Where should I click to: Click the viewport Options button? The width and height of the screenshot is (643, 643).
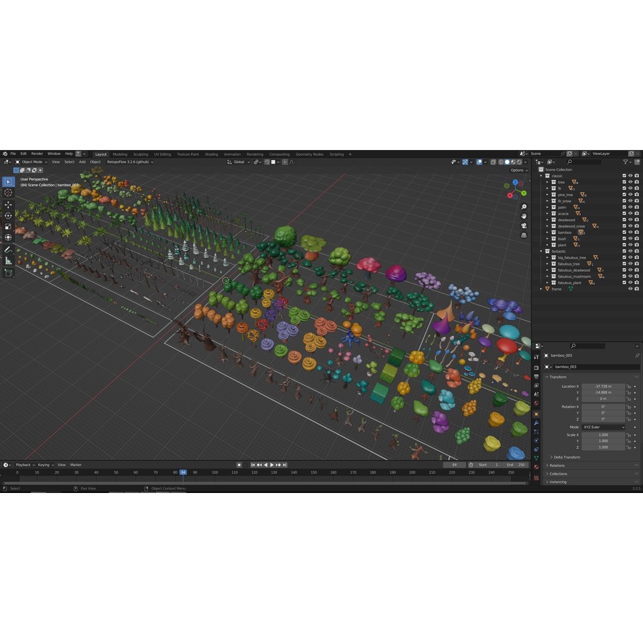click(x=519, y=170)
